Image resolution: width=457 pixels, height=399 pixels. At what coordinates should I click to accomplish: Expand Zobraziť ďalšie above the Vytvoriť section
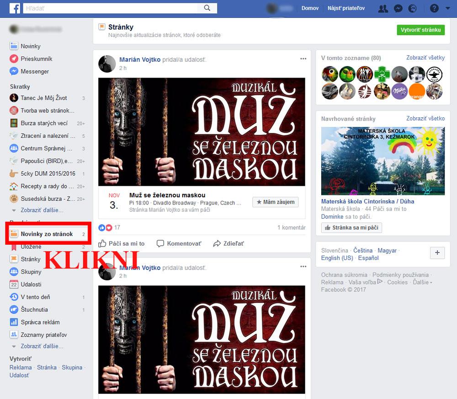point(42,346)
